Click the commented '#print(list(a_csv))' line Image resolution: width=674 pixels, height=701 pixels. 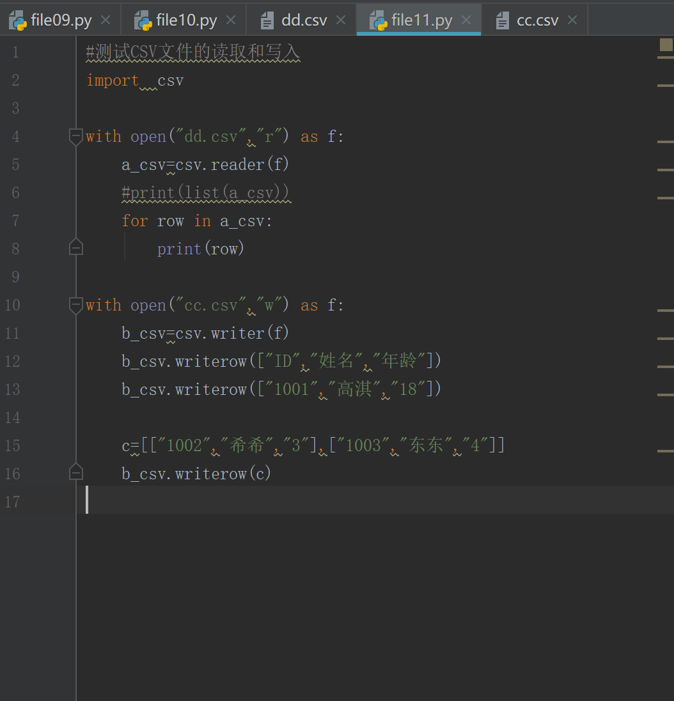(206, 193)
